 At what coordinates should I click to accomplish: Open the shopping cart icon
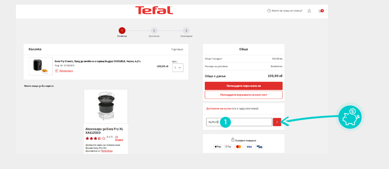[x=321, y=11]
